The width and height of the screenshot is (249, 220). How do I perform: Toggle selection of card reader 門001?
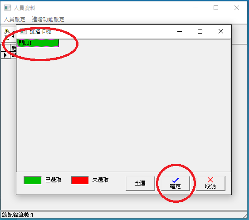[x=38, y=43]
